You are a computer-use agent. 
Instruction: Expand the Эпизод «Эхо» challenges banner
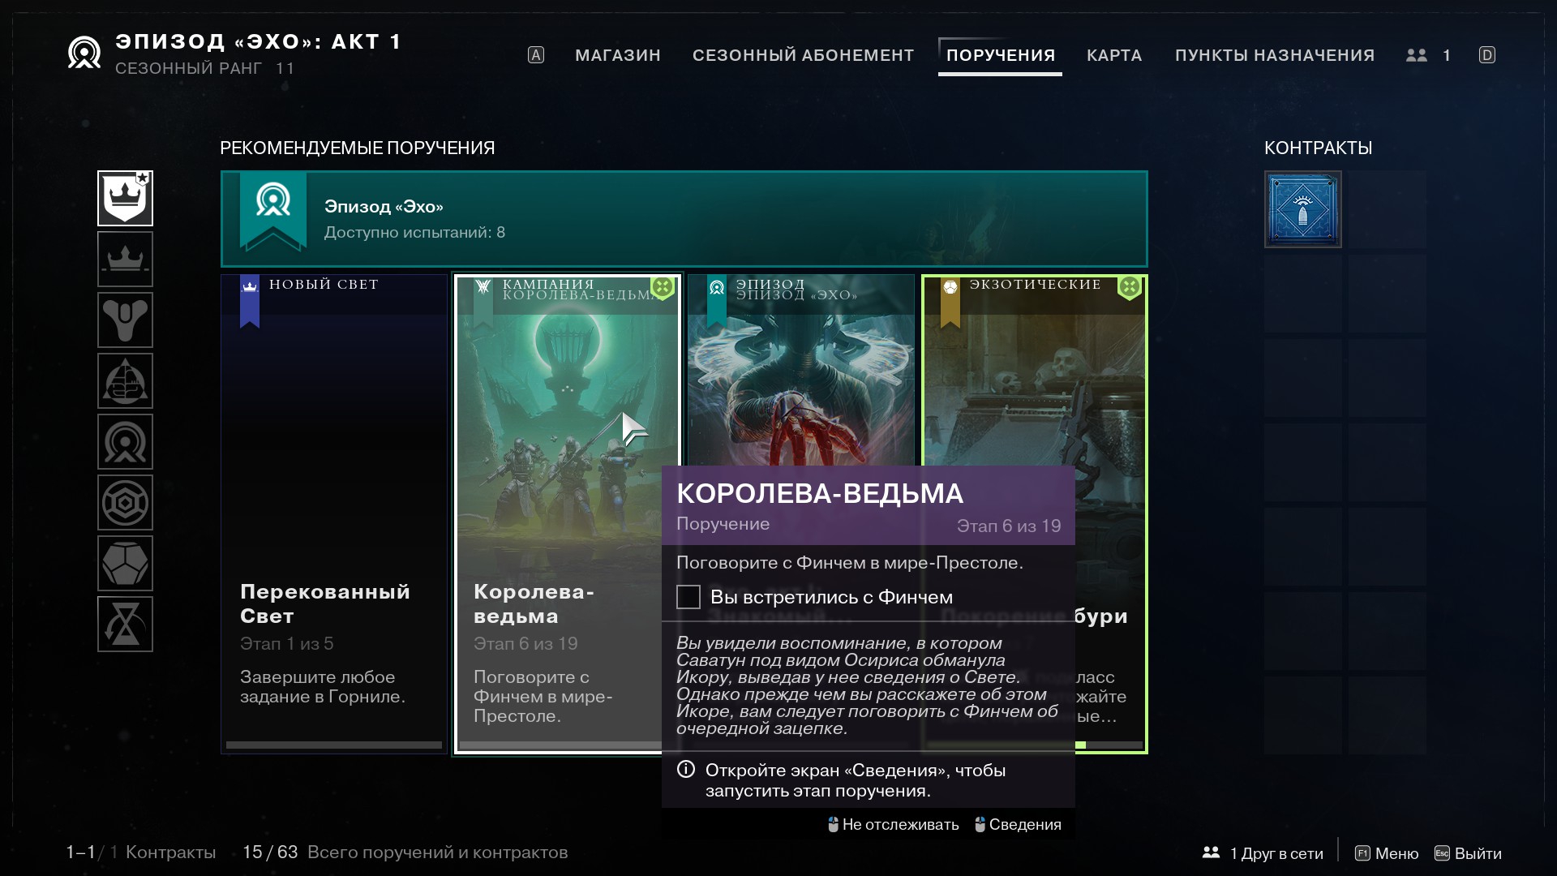coord(684,219)
